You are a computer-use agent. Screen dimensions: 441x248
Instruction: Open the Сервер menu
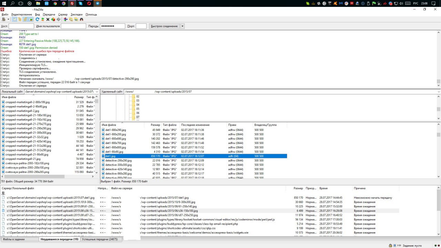pos(63,14)
